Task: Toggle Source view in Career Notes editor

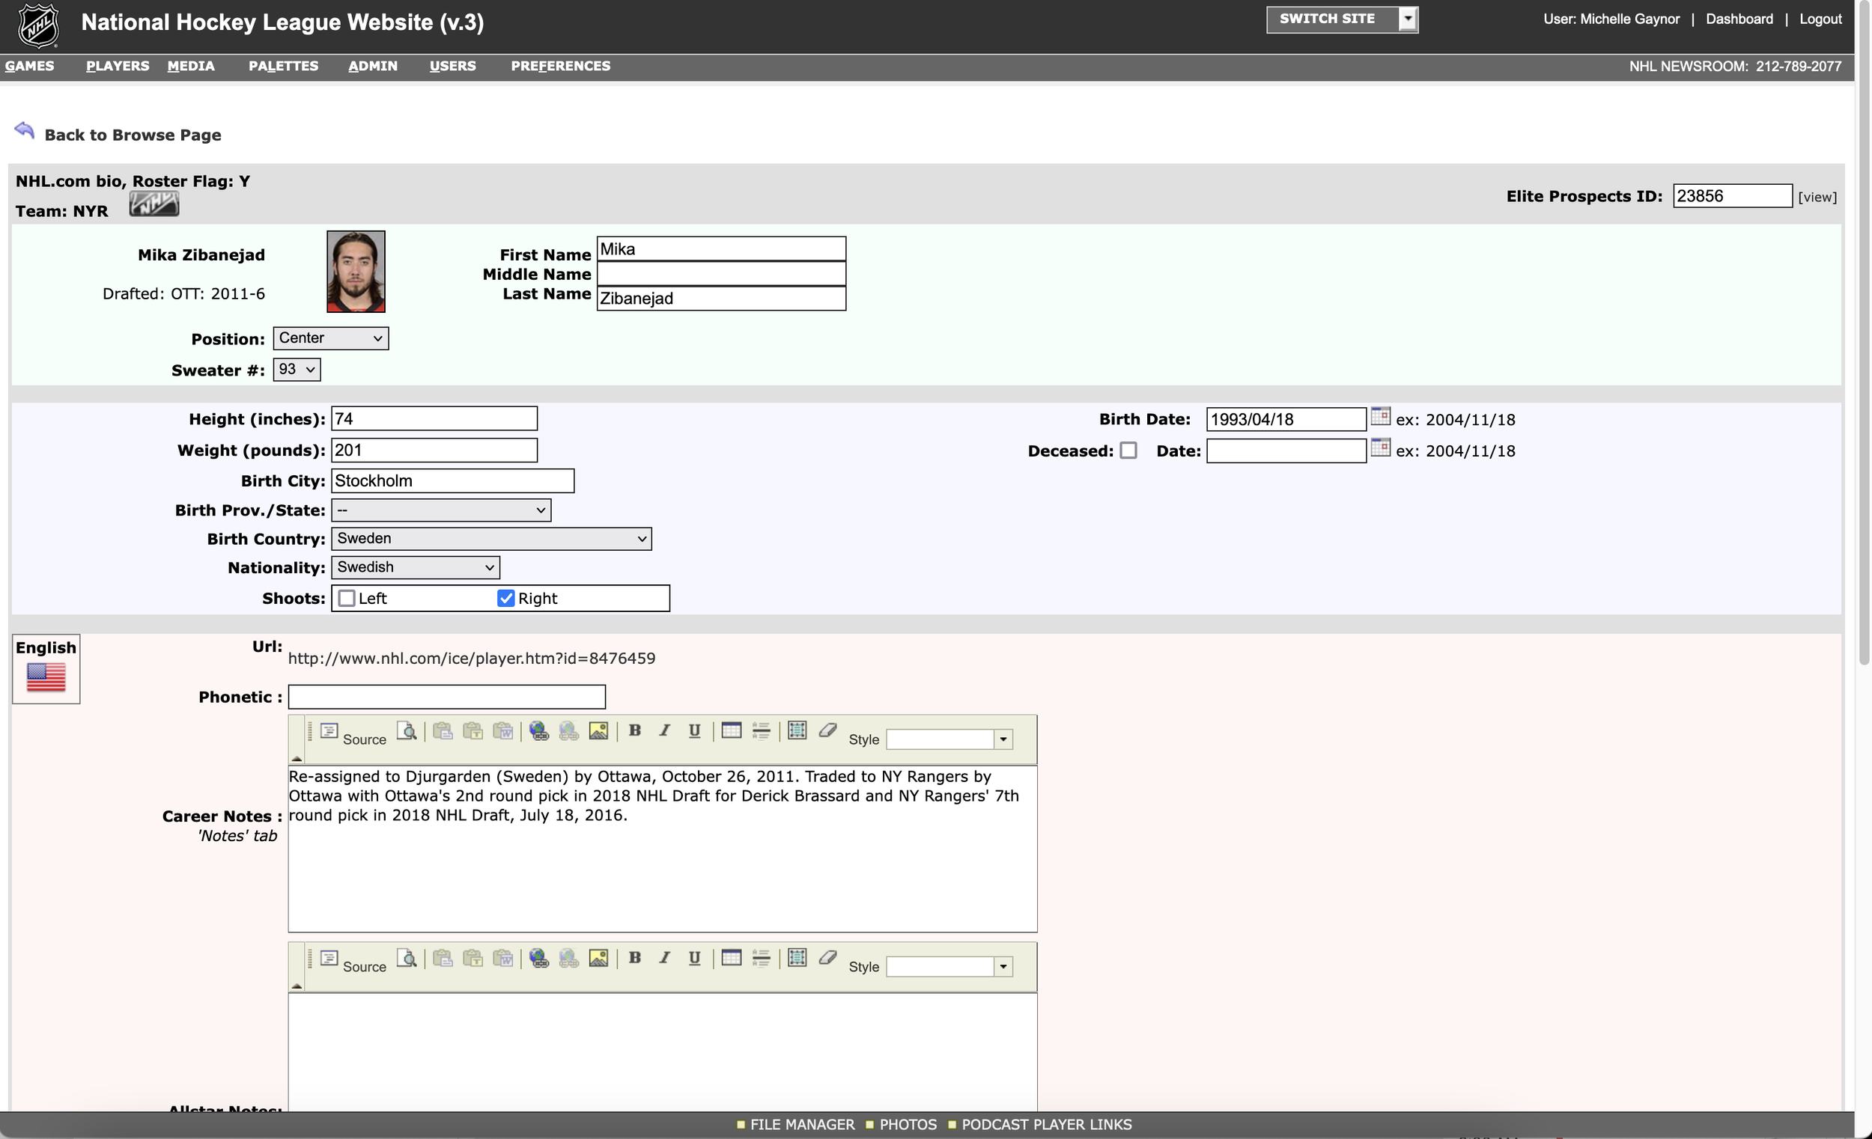Action: 353,733
